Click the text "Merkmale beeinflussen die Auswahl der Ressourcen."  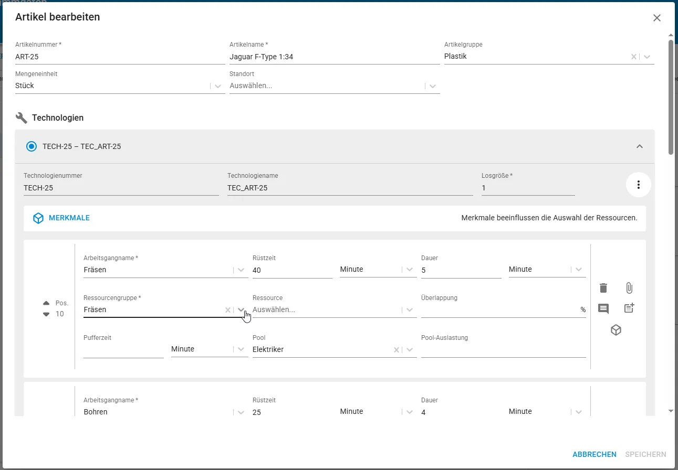click(x=549, y=218)
